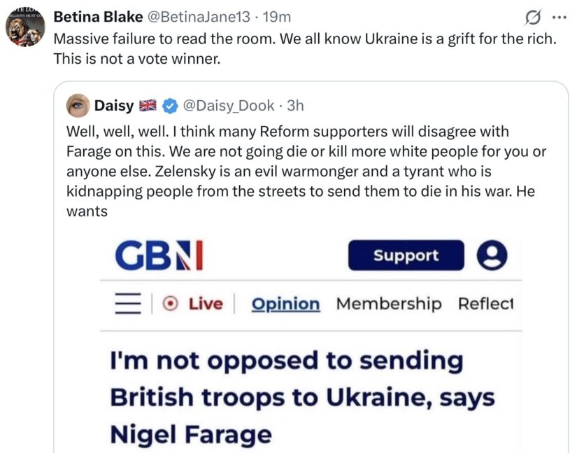The width and height of the screenshot is (577, 453).
Task: Open the GBN account profile icon
Action: coord(492,256)
